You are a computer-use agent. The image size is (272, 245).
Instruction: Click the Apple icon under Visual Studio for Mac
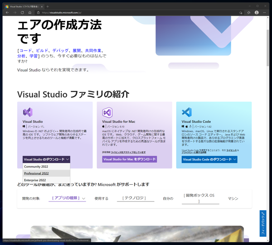click(x=103, y=126)
